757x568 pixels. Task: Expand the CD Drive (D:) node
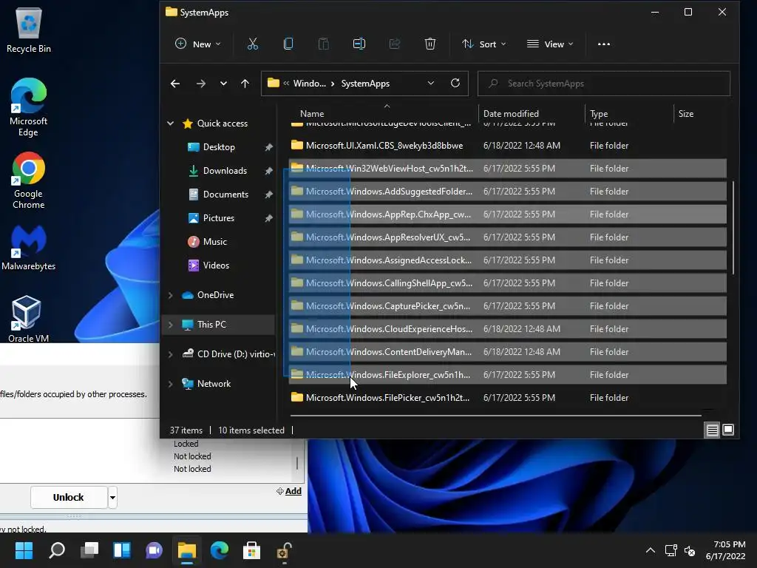click(x=171, y=354)
